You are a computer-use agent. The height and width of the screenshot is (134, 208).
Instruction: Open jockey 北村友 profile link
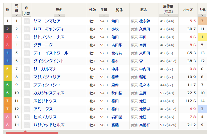pyautogui.click(x=117, y=53)
